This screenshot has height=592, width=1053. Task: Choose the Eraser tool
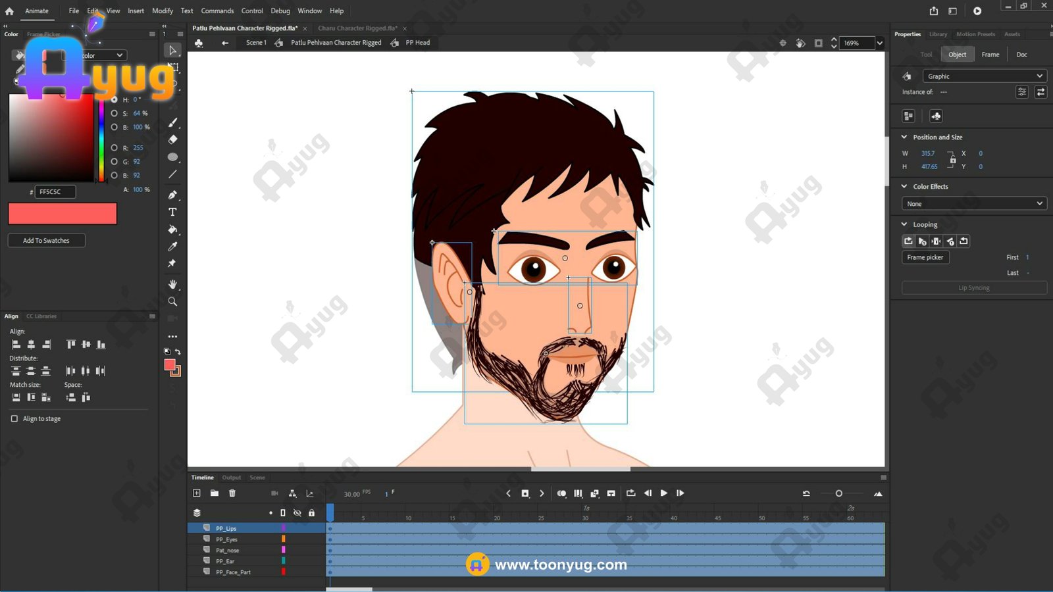pos(172,139)
